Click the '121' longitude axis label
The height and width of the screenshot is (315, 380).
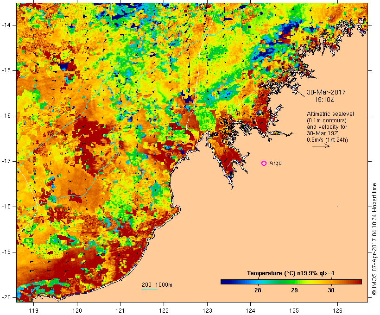tap(120, 310)
